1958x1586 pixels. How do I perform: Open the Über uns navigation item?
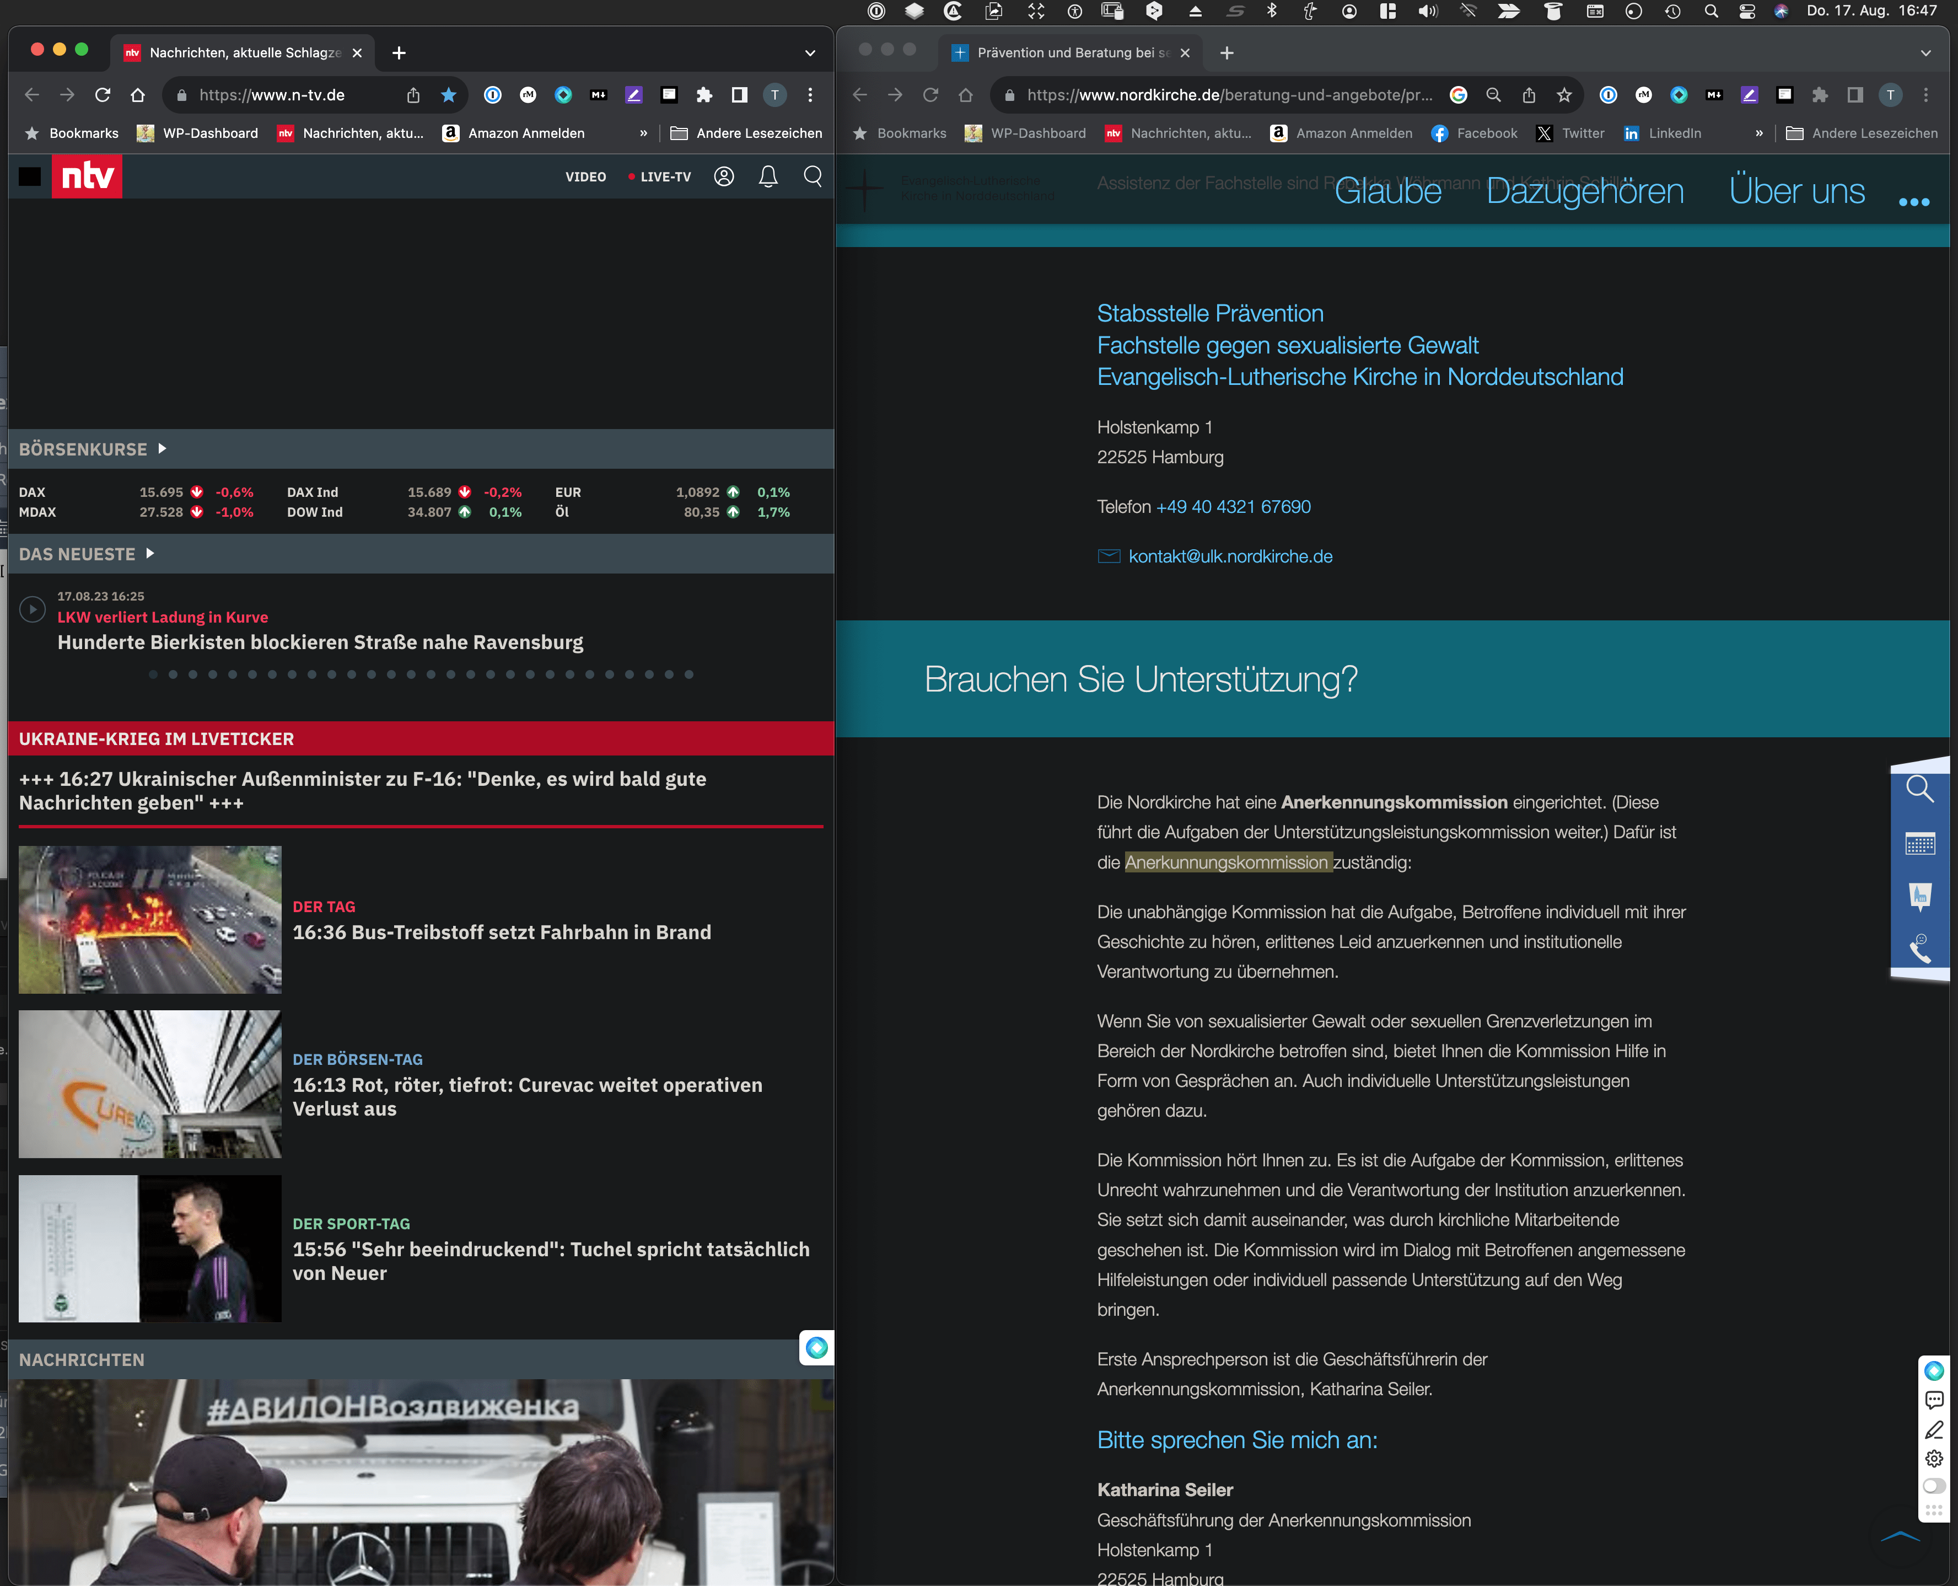click(x=1797, y=191)
